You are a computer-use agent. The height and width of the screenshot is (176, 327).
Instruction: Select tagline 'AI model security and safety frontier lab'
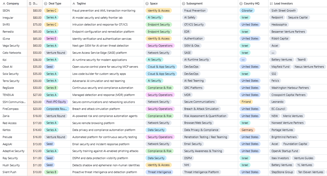(x=97, y=18)
